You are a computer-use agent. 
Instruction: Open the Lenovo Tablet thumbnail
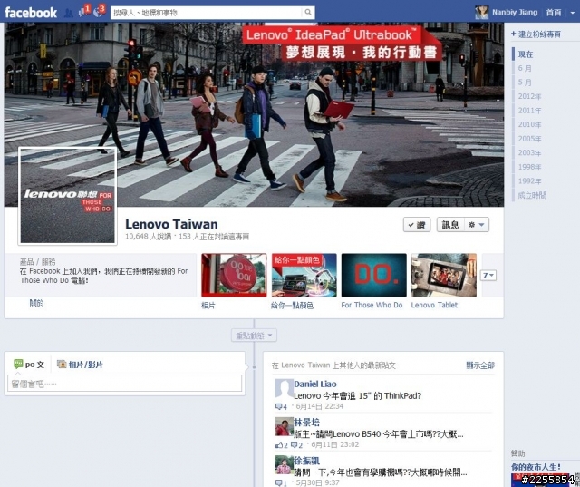point(444,275)
